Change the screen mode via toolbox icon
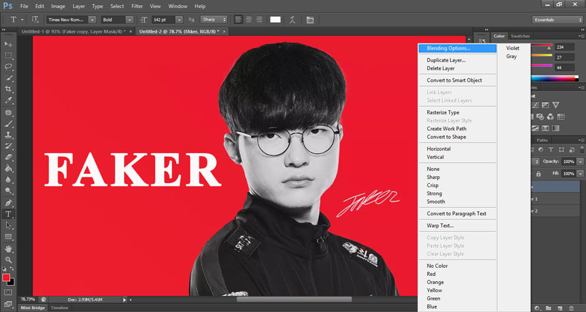The width and height of the screenshot is (586, 312). (x=8, y=304)
